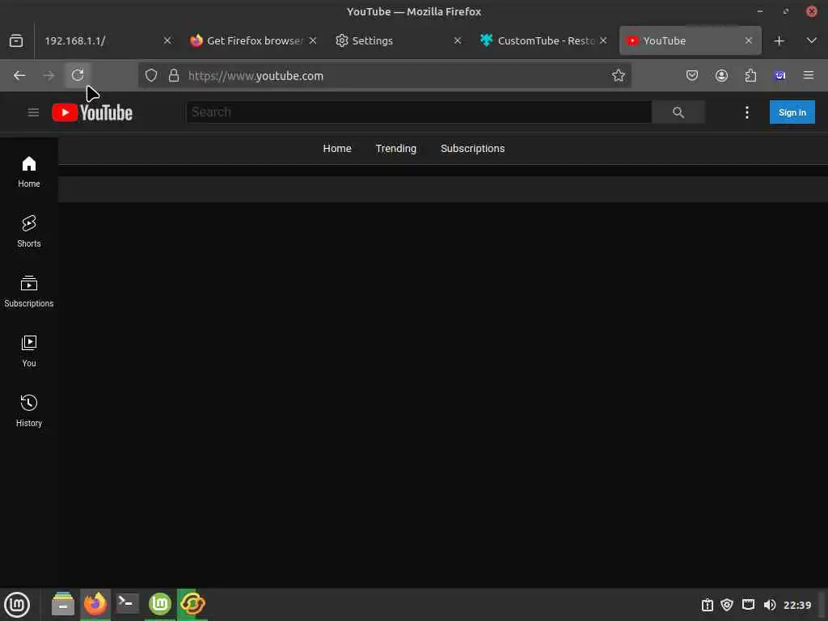Select Home in the top navigation bar
The image size is (828, 621).
click(337, 149)
